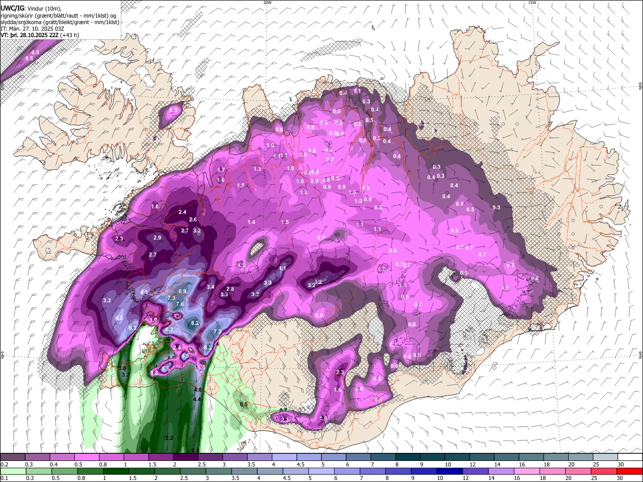Click the '0.2' label of the purple scale
Viewport: 643px width, 482px height.
coord(4,464)
